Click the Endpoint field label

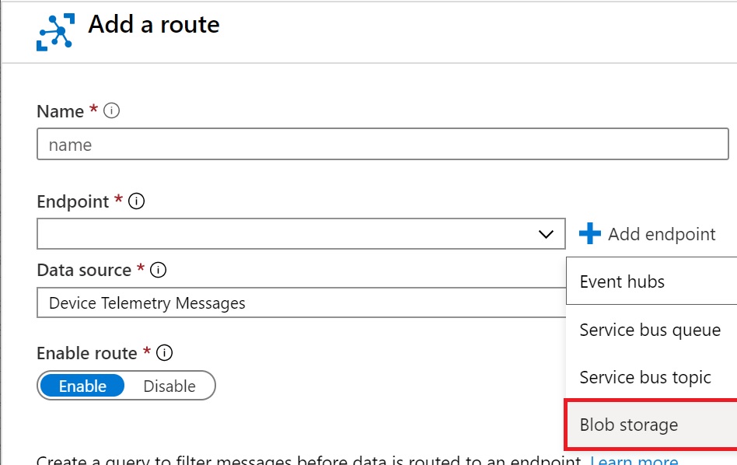[x=73, y=201]
